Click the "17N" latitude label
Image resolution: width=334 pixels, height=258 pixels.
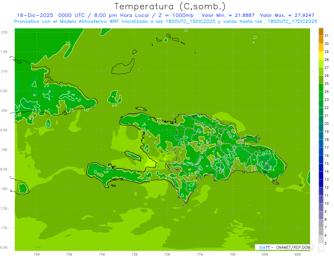5,228
